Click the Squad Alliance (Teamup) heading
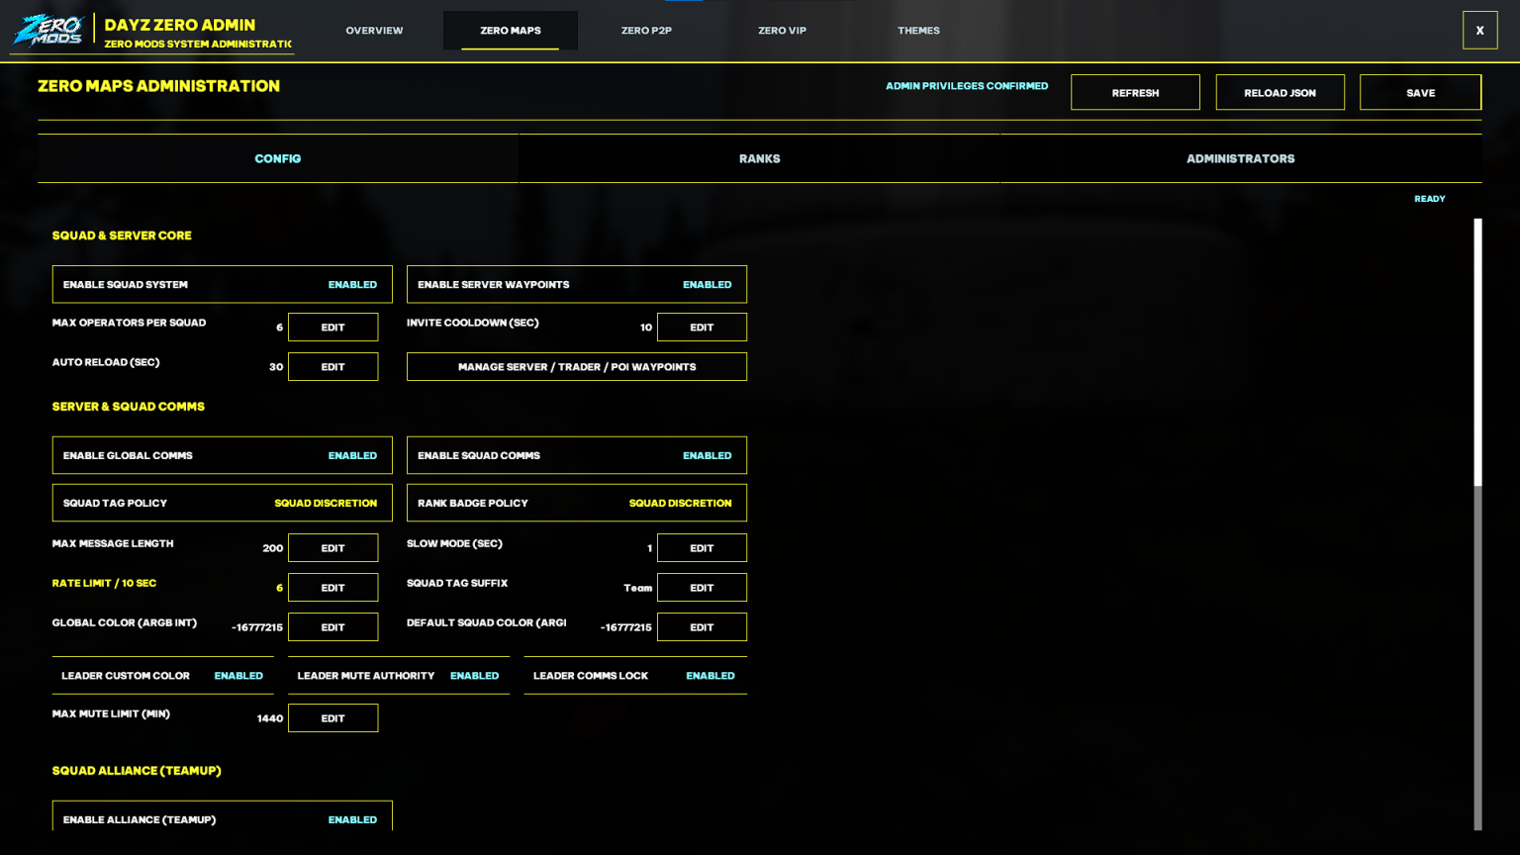The width and height of the screenshot is (1520, 855). (137, 771)
